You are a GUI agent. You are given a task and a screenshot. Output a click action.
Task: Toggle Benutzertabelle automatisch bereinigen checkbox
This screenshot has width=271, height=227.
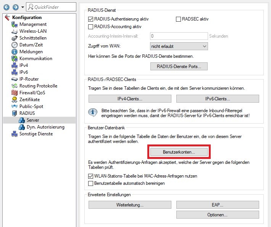click(91, 183)
